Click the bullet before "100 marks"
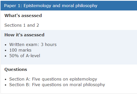 tap(6, 50)
